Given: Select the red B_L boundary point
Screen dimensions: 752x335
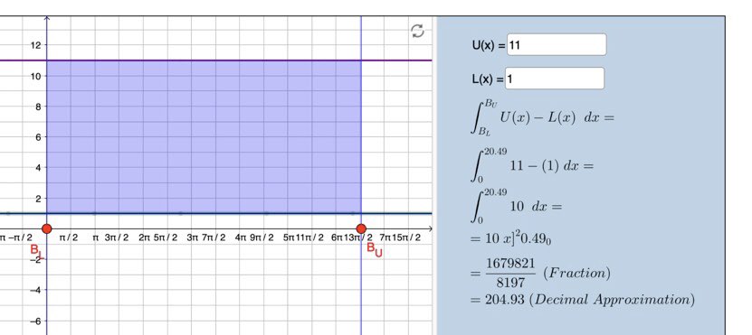Looking at the screenshot, I should click(x=46, y=228).
